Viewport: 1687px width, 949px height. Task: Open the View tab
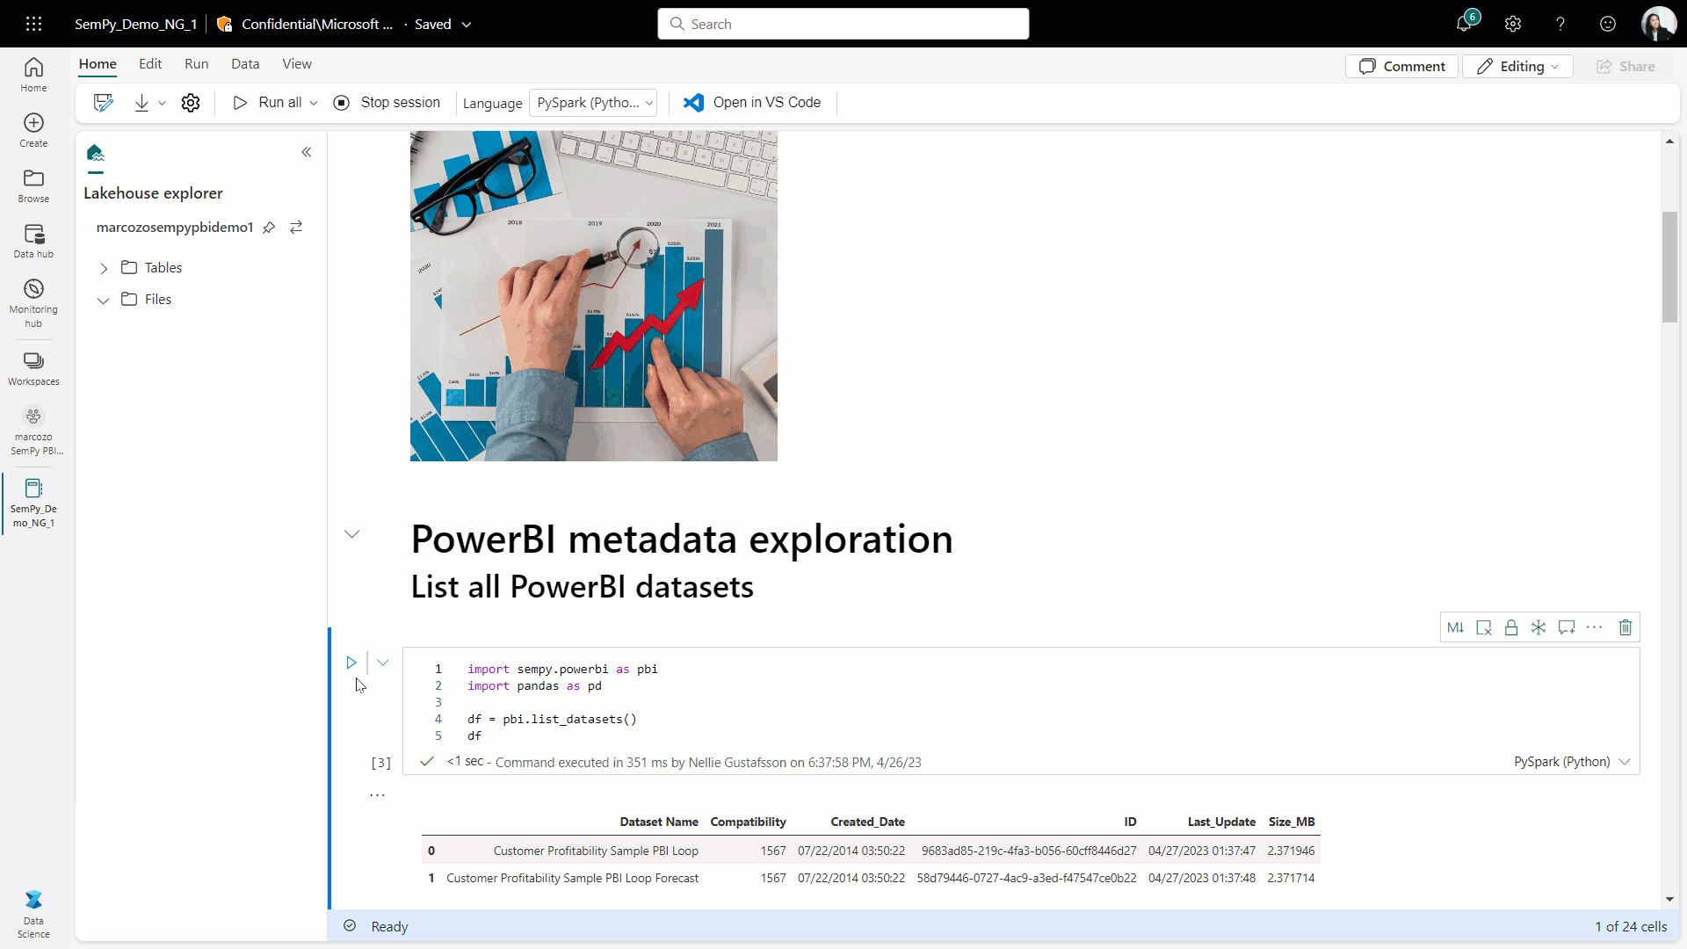297,64
